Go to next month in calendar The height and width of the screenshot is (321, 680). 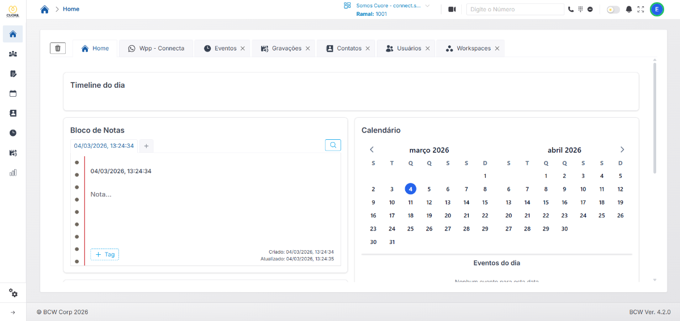point(622,149)
